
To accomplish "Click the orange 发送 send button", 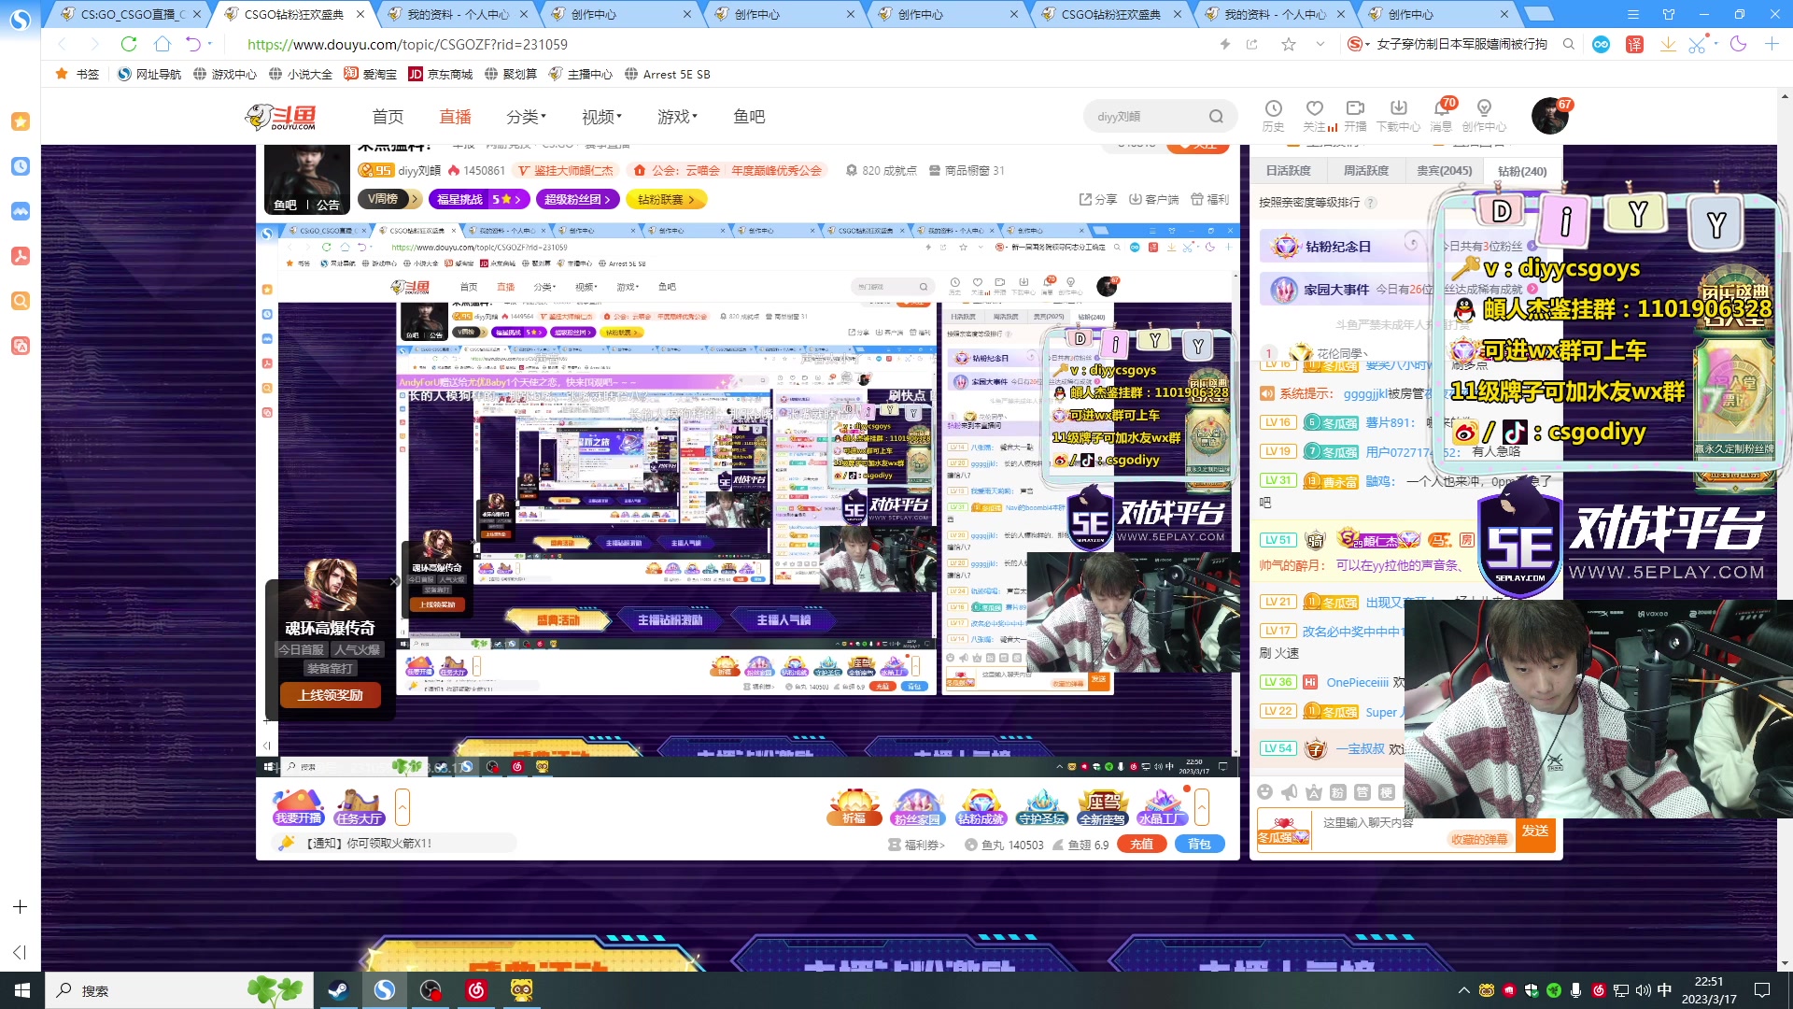I will [x=1535, y=831].
